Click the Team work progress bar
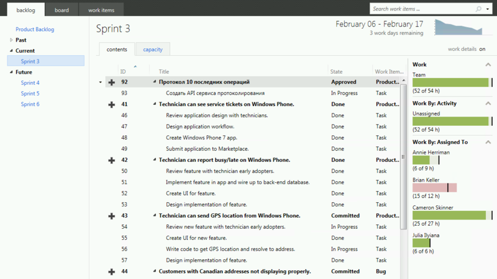This screenshot has height=279, width=497. (x=452, y=82)
